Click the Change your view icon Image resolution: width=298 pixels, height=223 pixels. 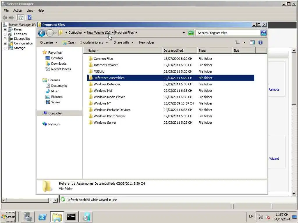237,42
